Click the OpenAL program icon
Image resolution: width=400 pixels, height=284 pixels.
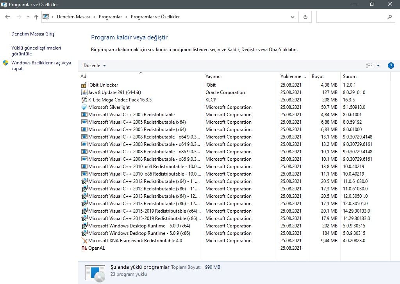[84, 248]
